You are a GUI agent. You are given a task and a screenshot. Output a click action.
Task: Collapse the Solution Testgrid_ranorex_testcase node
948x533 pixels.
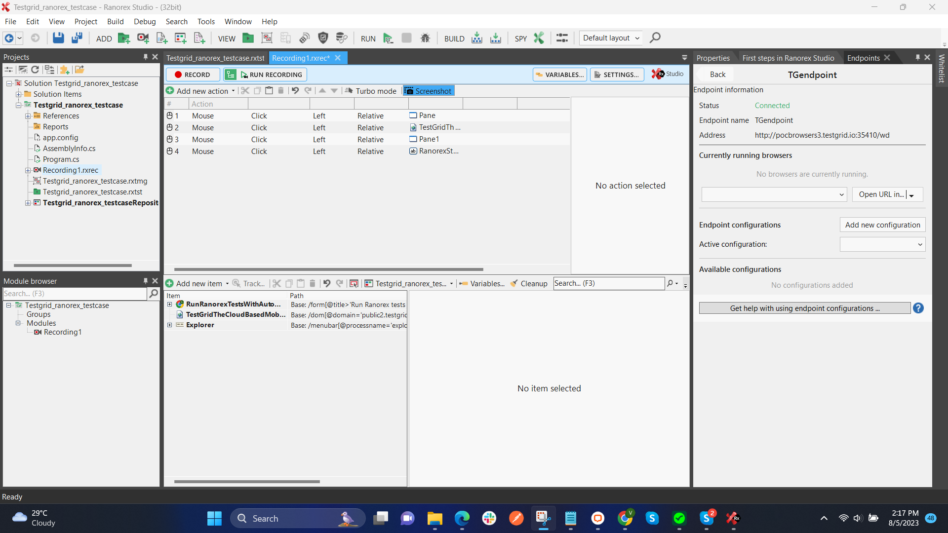[x=9, y=83]
